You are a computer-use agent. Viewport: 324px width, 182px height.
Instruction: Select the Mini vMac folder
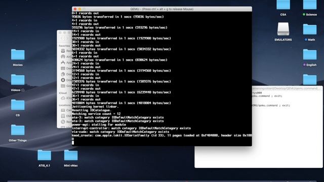[71, 158]
